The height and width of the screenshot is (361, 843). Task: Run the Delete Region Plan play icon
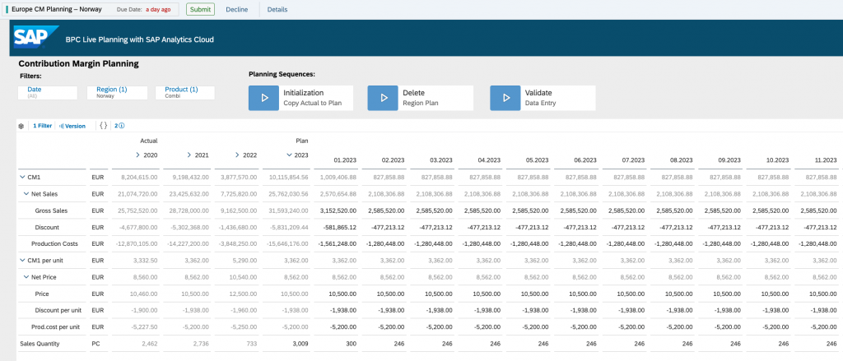click(383, 98)
